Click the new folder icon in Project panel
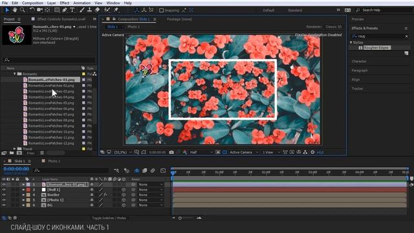The width and height of the screenshot is (414, 233). (x=12, y=153)
